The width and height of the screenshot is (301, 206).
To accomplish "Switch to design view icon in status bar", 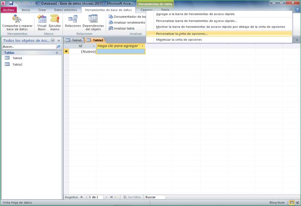I will tap(297, 203).
